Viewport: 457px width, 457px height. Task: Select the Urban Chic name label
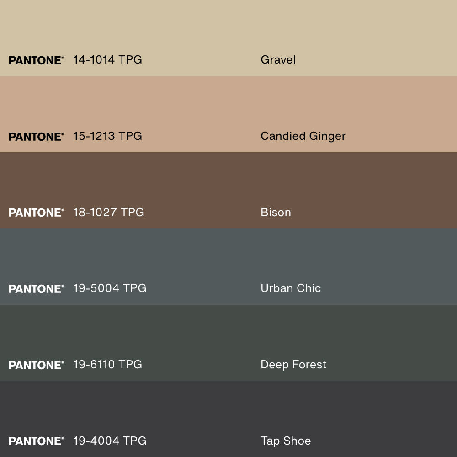[x=291, y=288]
